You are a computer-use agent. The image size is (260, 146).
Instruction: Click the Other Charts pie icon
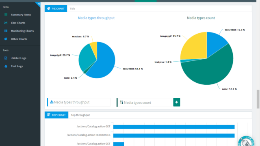click(x=6, y=39)
